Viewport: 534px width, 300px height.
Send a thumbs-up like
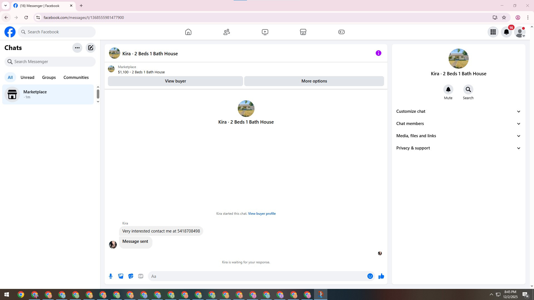click(381, 276)
